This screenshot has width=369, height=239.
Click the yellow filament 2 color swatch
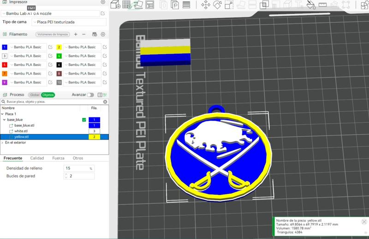(59, 47)
